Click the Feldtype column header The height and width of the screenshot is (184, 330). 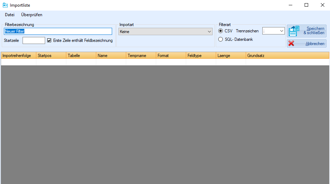201,56
